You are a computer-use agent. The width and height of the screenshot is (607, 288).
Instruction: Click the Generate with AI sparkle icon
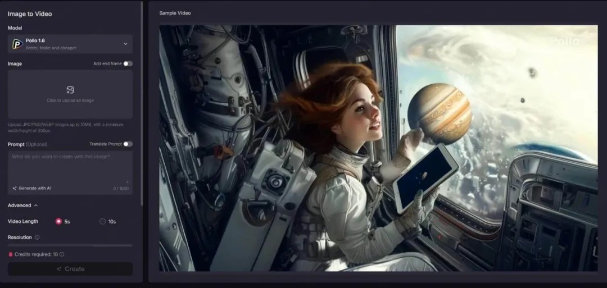(14, 188)
